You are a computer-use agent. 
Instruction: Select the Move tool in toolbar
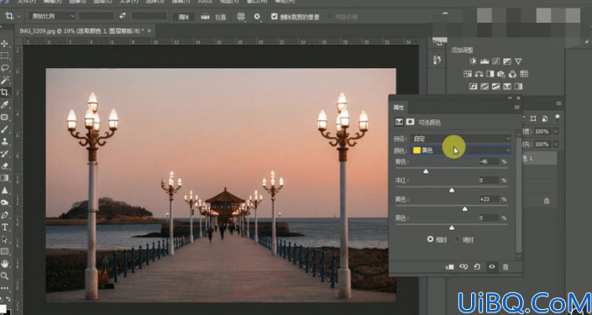[5, 44]
